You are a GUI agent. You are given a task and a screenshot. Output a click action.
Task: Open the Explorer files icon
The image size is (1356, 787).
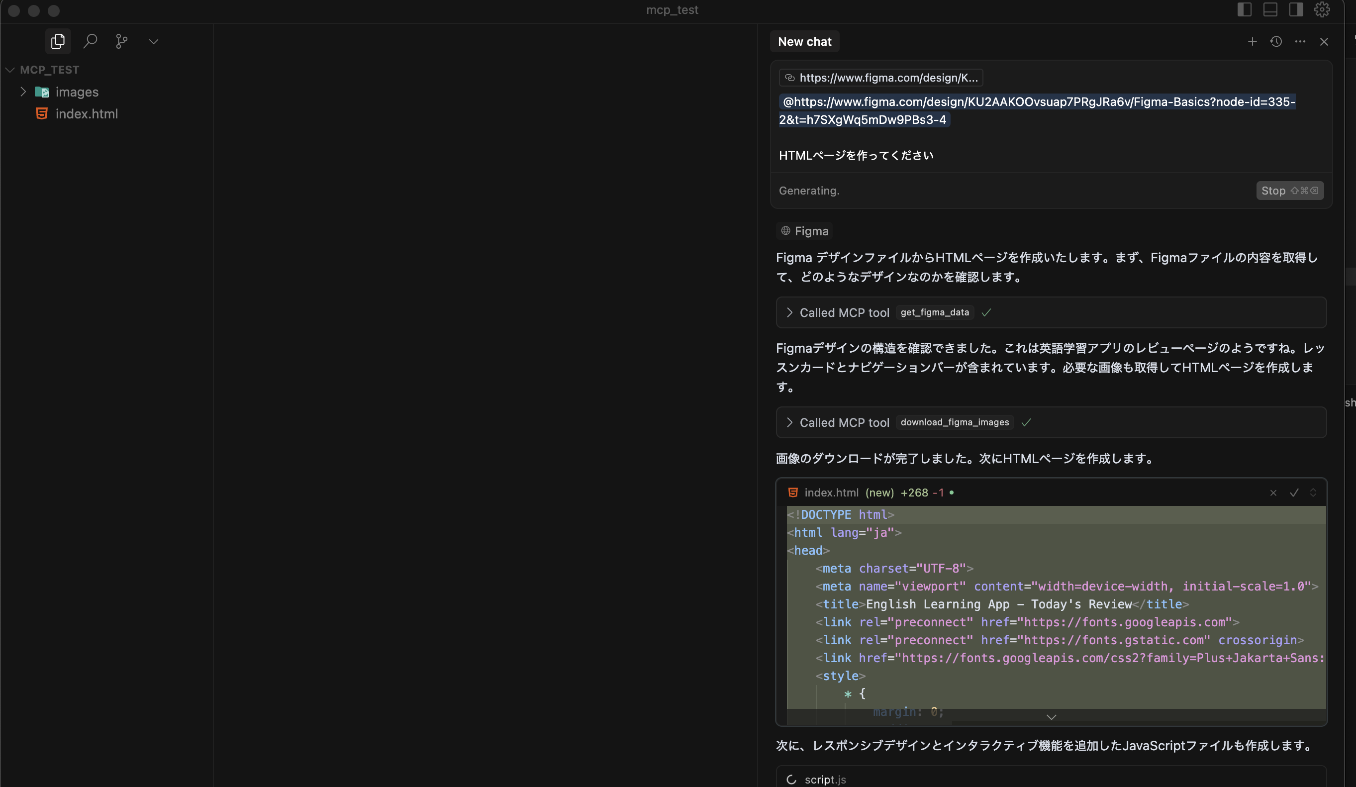pyautogui.click(x=58, y=41)
